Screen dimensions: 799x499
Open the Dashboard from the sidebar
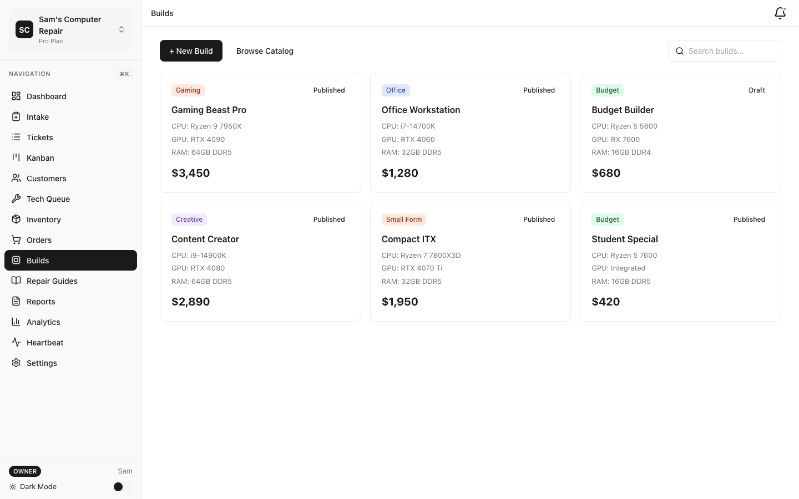(x=46, y=96)
